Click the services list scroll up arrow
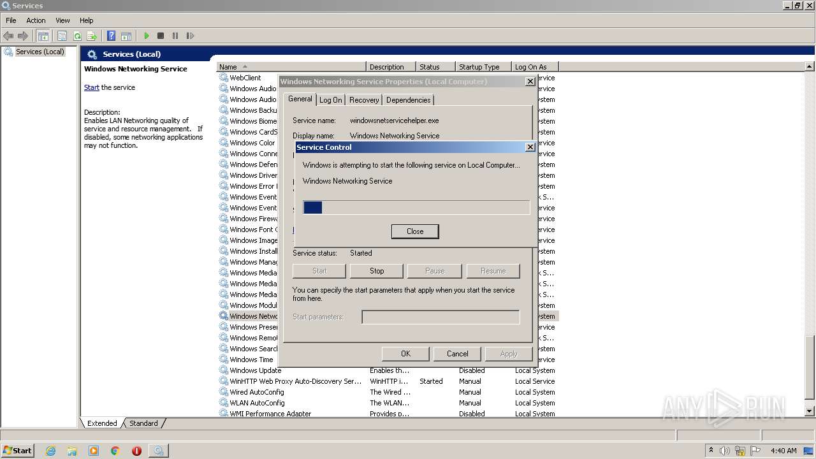This screenshot has height=459, width=816. click(x=810, y=66)
